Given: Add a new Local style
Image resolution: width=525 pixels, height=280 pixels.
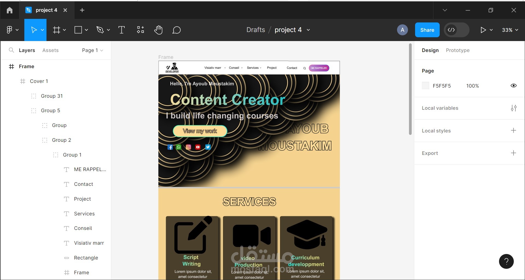Looking at the screenshot, I should 514,131.
